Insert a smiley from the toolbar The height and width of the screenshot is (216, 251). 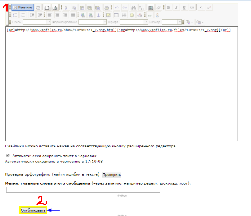coord(132,15)
